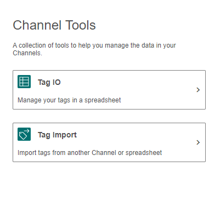The width and height of the screenshot is (220, 207).
Task: Click the word 'spreadsheet' in Tag IO description
Action: (x=103, y=100)
